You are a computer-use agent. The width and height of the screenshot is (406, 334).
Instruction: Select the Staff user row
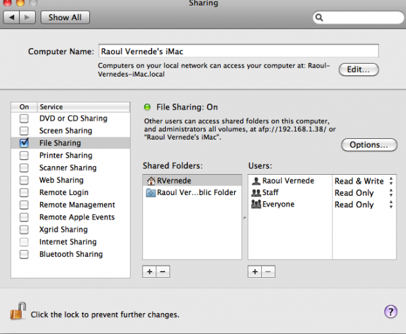pos(290,192)
